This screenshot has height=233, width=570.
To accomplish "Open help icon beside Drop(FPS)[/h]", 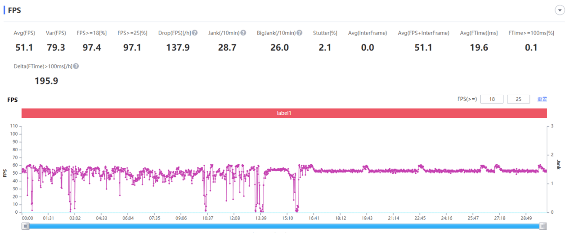I will [x=195, y=33].
